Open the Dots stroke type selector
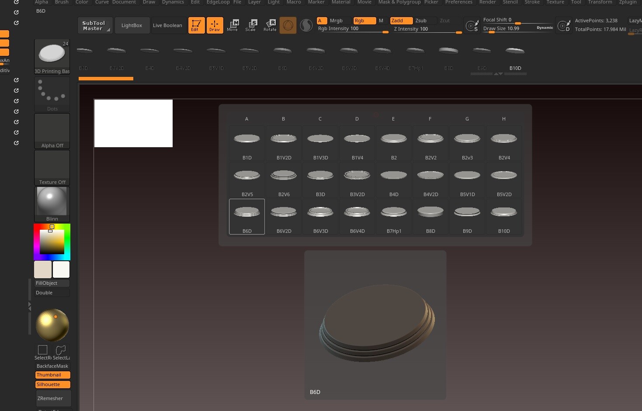642x411 pixels. pos(52,93)
